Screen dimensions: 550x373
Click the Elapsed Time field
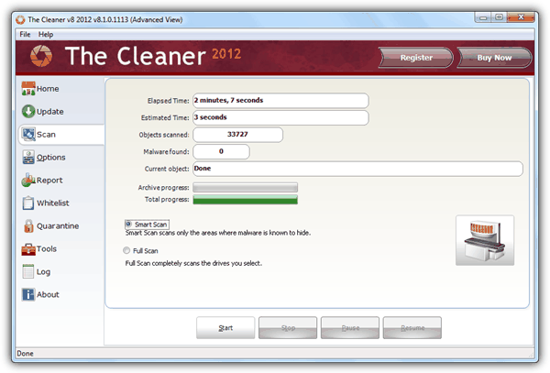tap(280, 101)
